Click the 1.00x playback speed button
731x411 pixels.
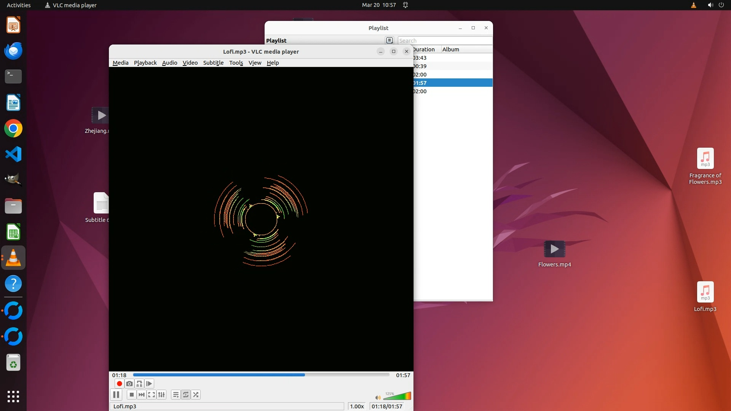357,406
